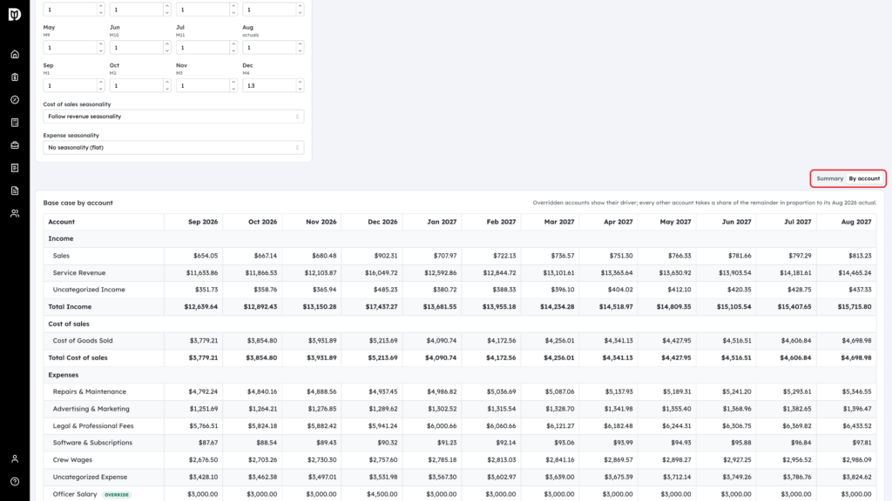The image size is (892, 501).
Task: Click the May seasonality input field
Action: tap(70, 48)
